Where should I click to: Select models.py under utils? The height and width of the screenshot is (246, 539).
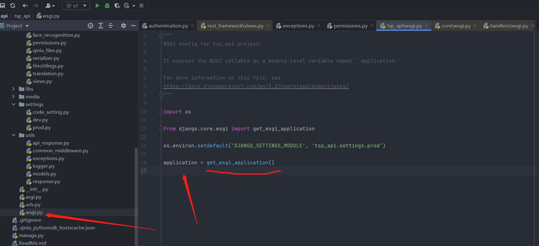click(44, 174)
